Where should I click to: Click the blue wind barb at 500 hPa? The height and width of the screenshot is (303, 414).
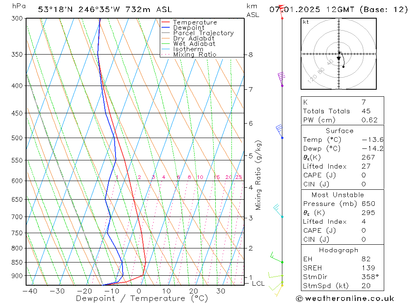tap(279, 131)
